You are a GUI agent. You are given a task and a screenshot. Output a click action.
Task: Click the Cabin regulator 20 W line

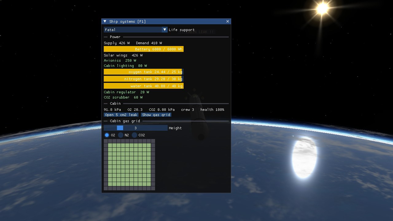point(126,92)
